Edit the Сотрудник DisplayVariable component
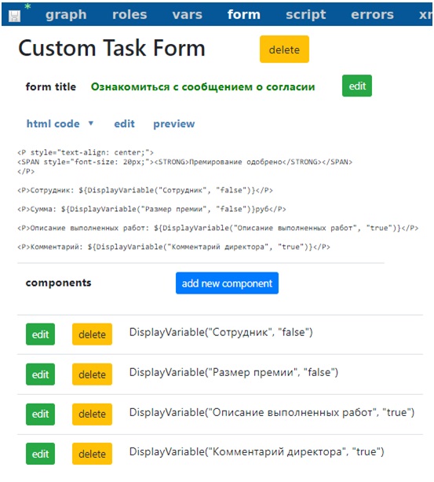Image resolution: width=434 pixels, height=482 pixels. click(x=40, y=334)
